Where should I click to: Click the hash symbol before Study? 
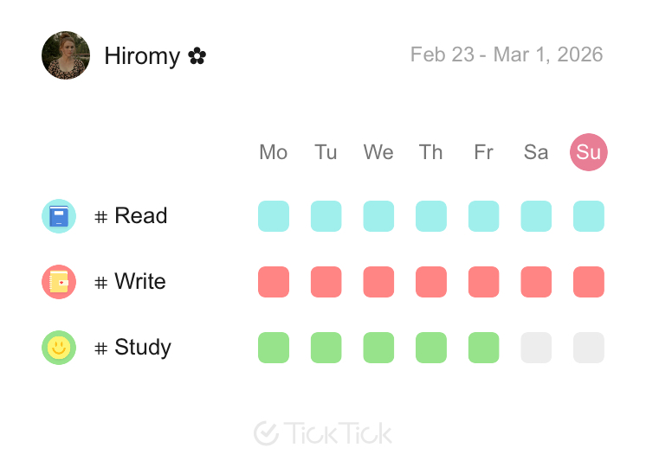[x=101, y=349]
